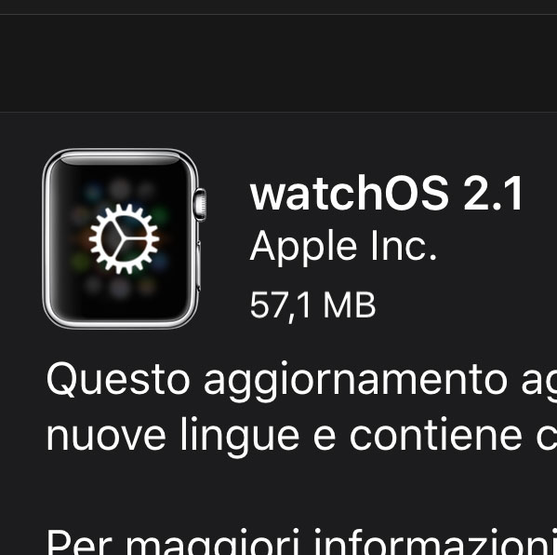Tap the 57,1 MB download size

coord(312,305)
